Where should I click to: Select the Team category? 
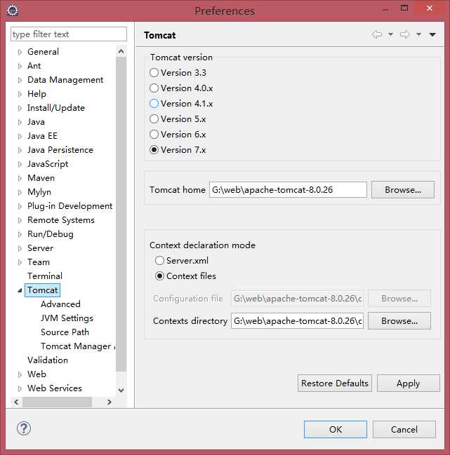pos(39,262)
